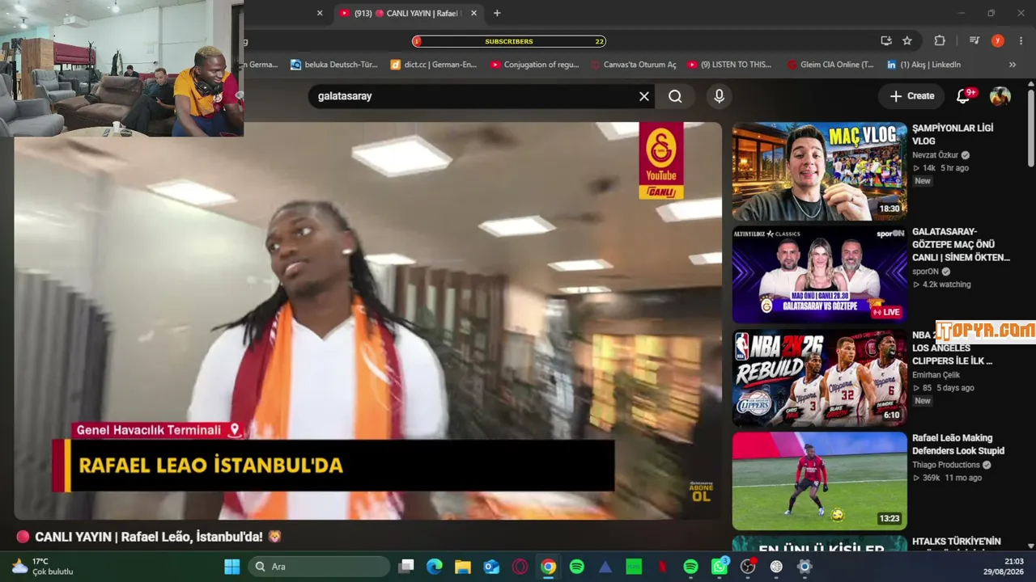
Task: Open the Chrome profile avatar
Action: pos(998,41)
